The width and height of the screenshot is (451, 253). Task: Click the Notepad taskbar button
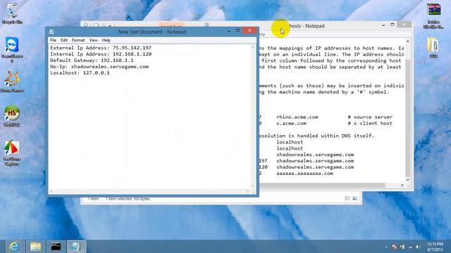point(76,247)
